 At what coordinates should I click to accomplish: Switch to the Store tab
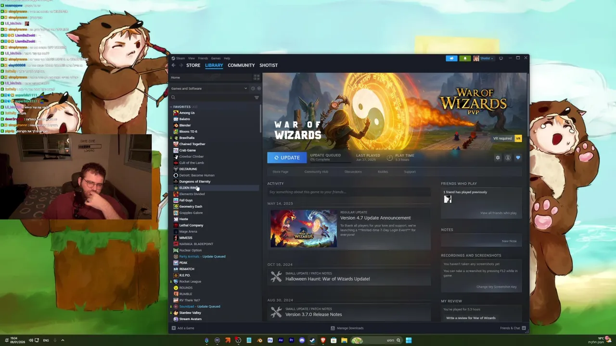[193, 65]
